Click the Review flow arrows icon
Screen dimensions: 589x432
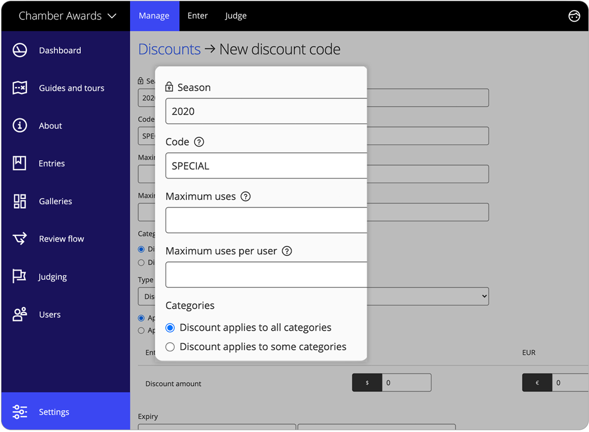[x=20, y=239]
